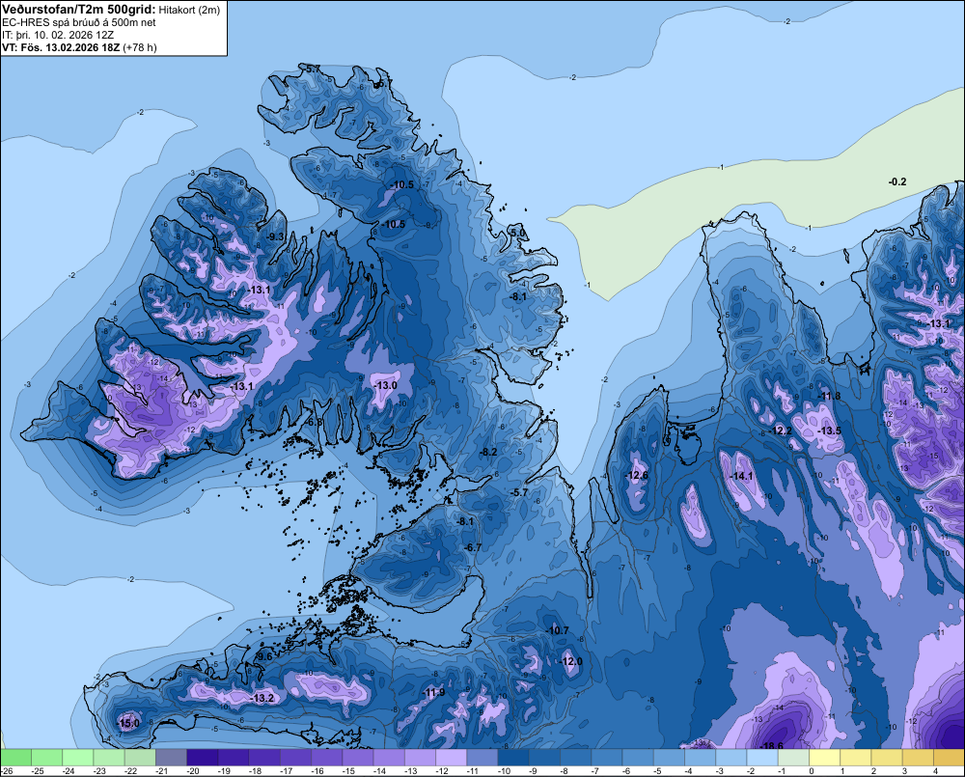Click the '-15.0' temperature value
The height and width of the screenshot is (777, 965).
tap(128, 723)
